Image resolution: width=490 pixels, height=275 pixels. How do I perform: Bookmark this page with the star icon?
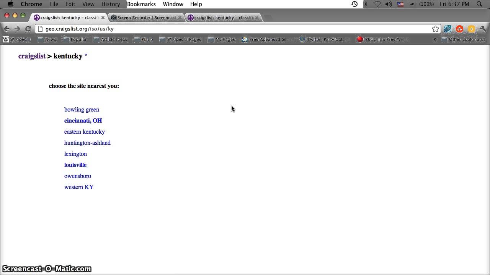435,29
